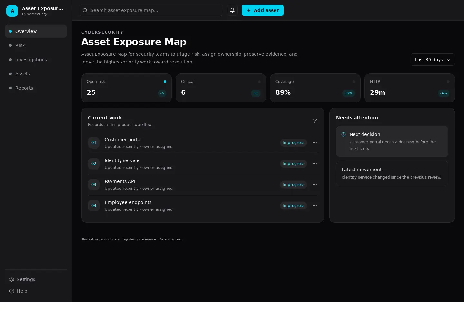464x330 pixels.
Task: Click the Help question mark icon
Action: 12,291
